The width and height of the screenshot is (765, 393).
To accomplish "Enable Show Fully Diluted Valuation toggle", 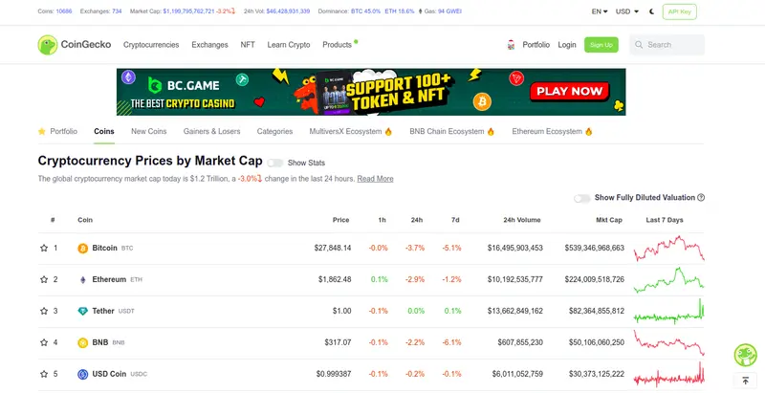I will pos(581,198).
